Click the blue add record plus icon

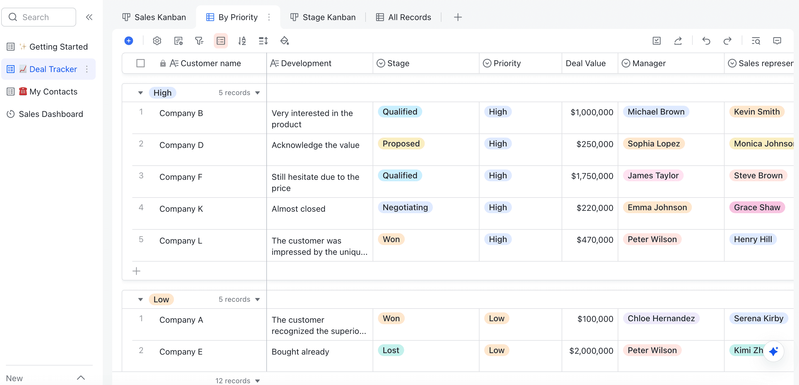tap(129, 41)
